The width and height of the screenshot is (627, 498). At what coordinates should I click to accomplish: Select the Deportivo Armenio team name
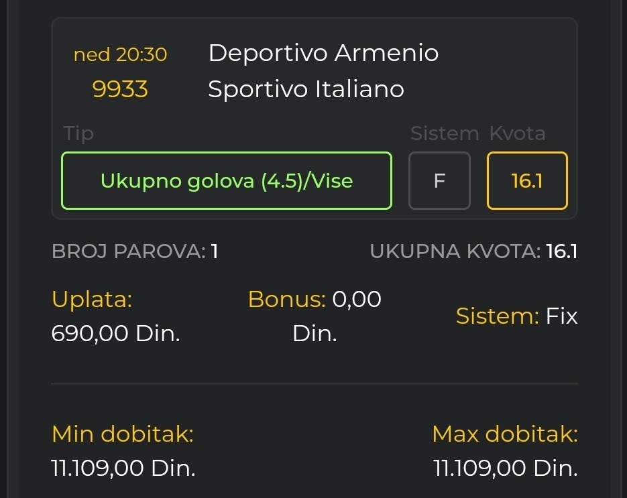323,53
